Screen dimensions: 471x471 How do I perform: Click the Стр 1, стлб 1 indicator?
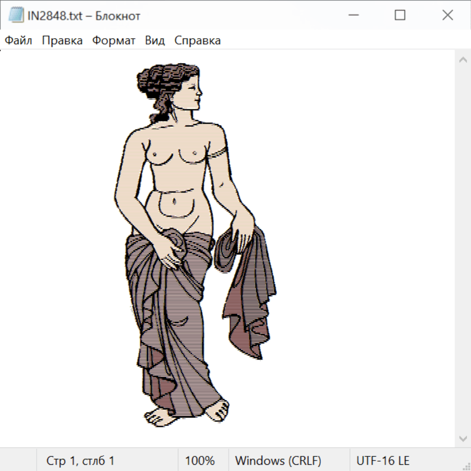[80, 461]
